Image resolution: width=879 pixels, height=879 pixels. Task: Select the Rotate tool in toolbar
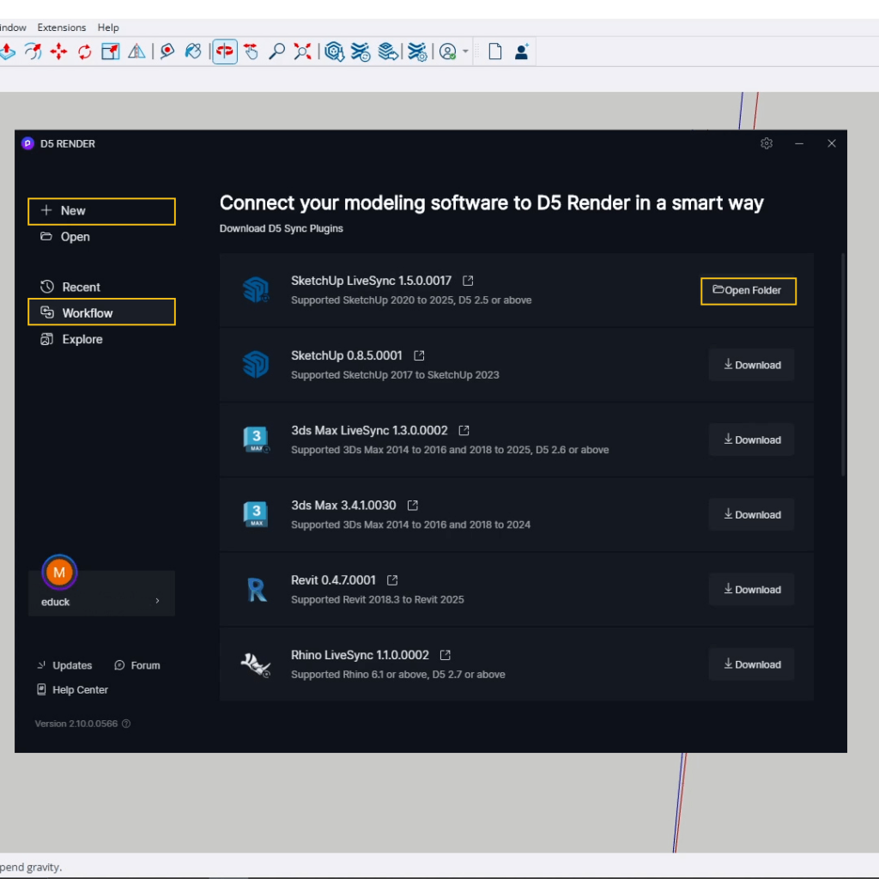tap(84, 52)
